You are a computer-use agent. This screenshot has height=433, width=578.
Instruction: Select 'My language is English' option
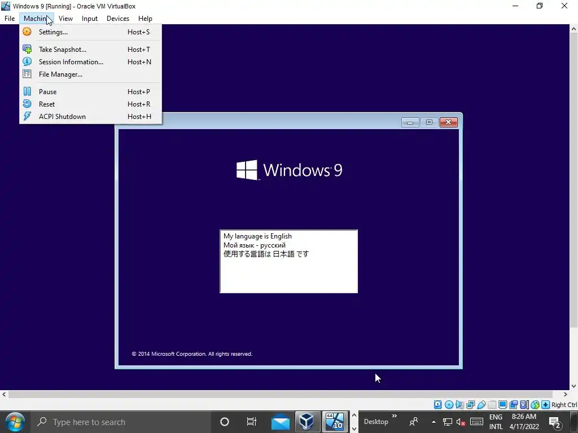pyautogui.click(x=257, y=236)
